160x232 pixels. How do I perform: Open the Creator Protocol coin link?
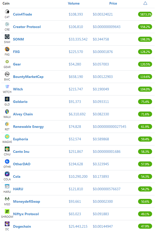pyautogui.click(x=27, y=27)
